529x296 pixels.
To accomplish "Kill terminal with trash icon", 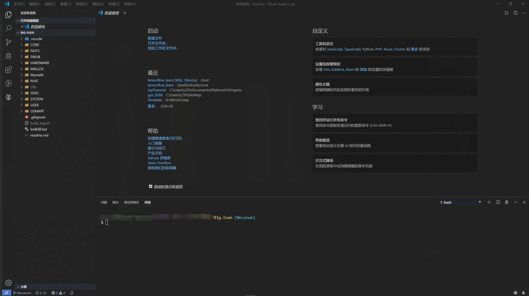I will point(507,202).
